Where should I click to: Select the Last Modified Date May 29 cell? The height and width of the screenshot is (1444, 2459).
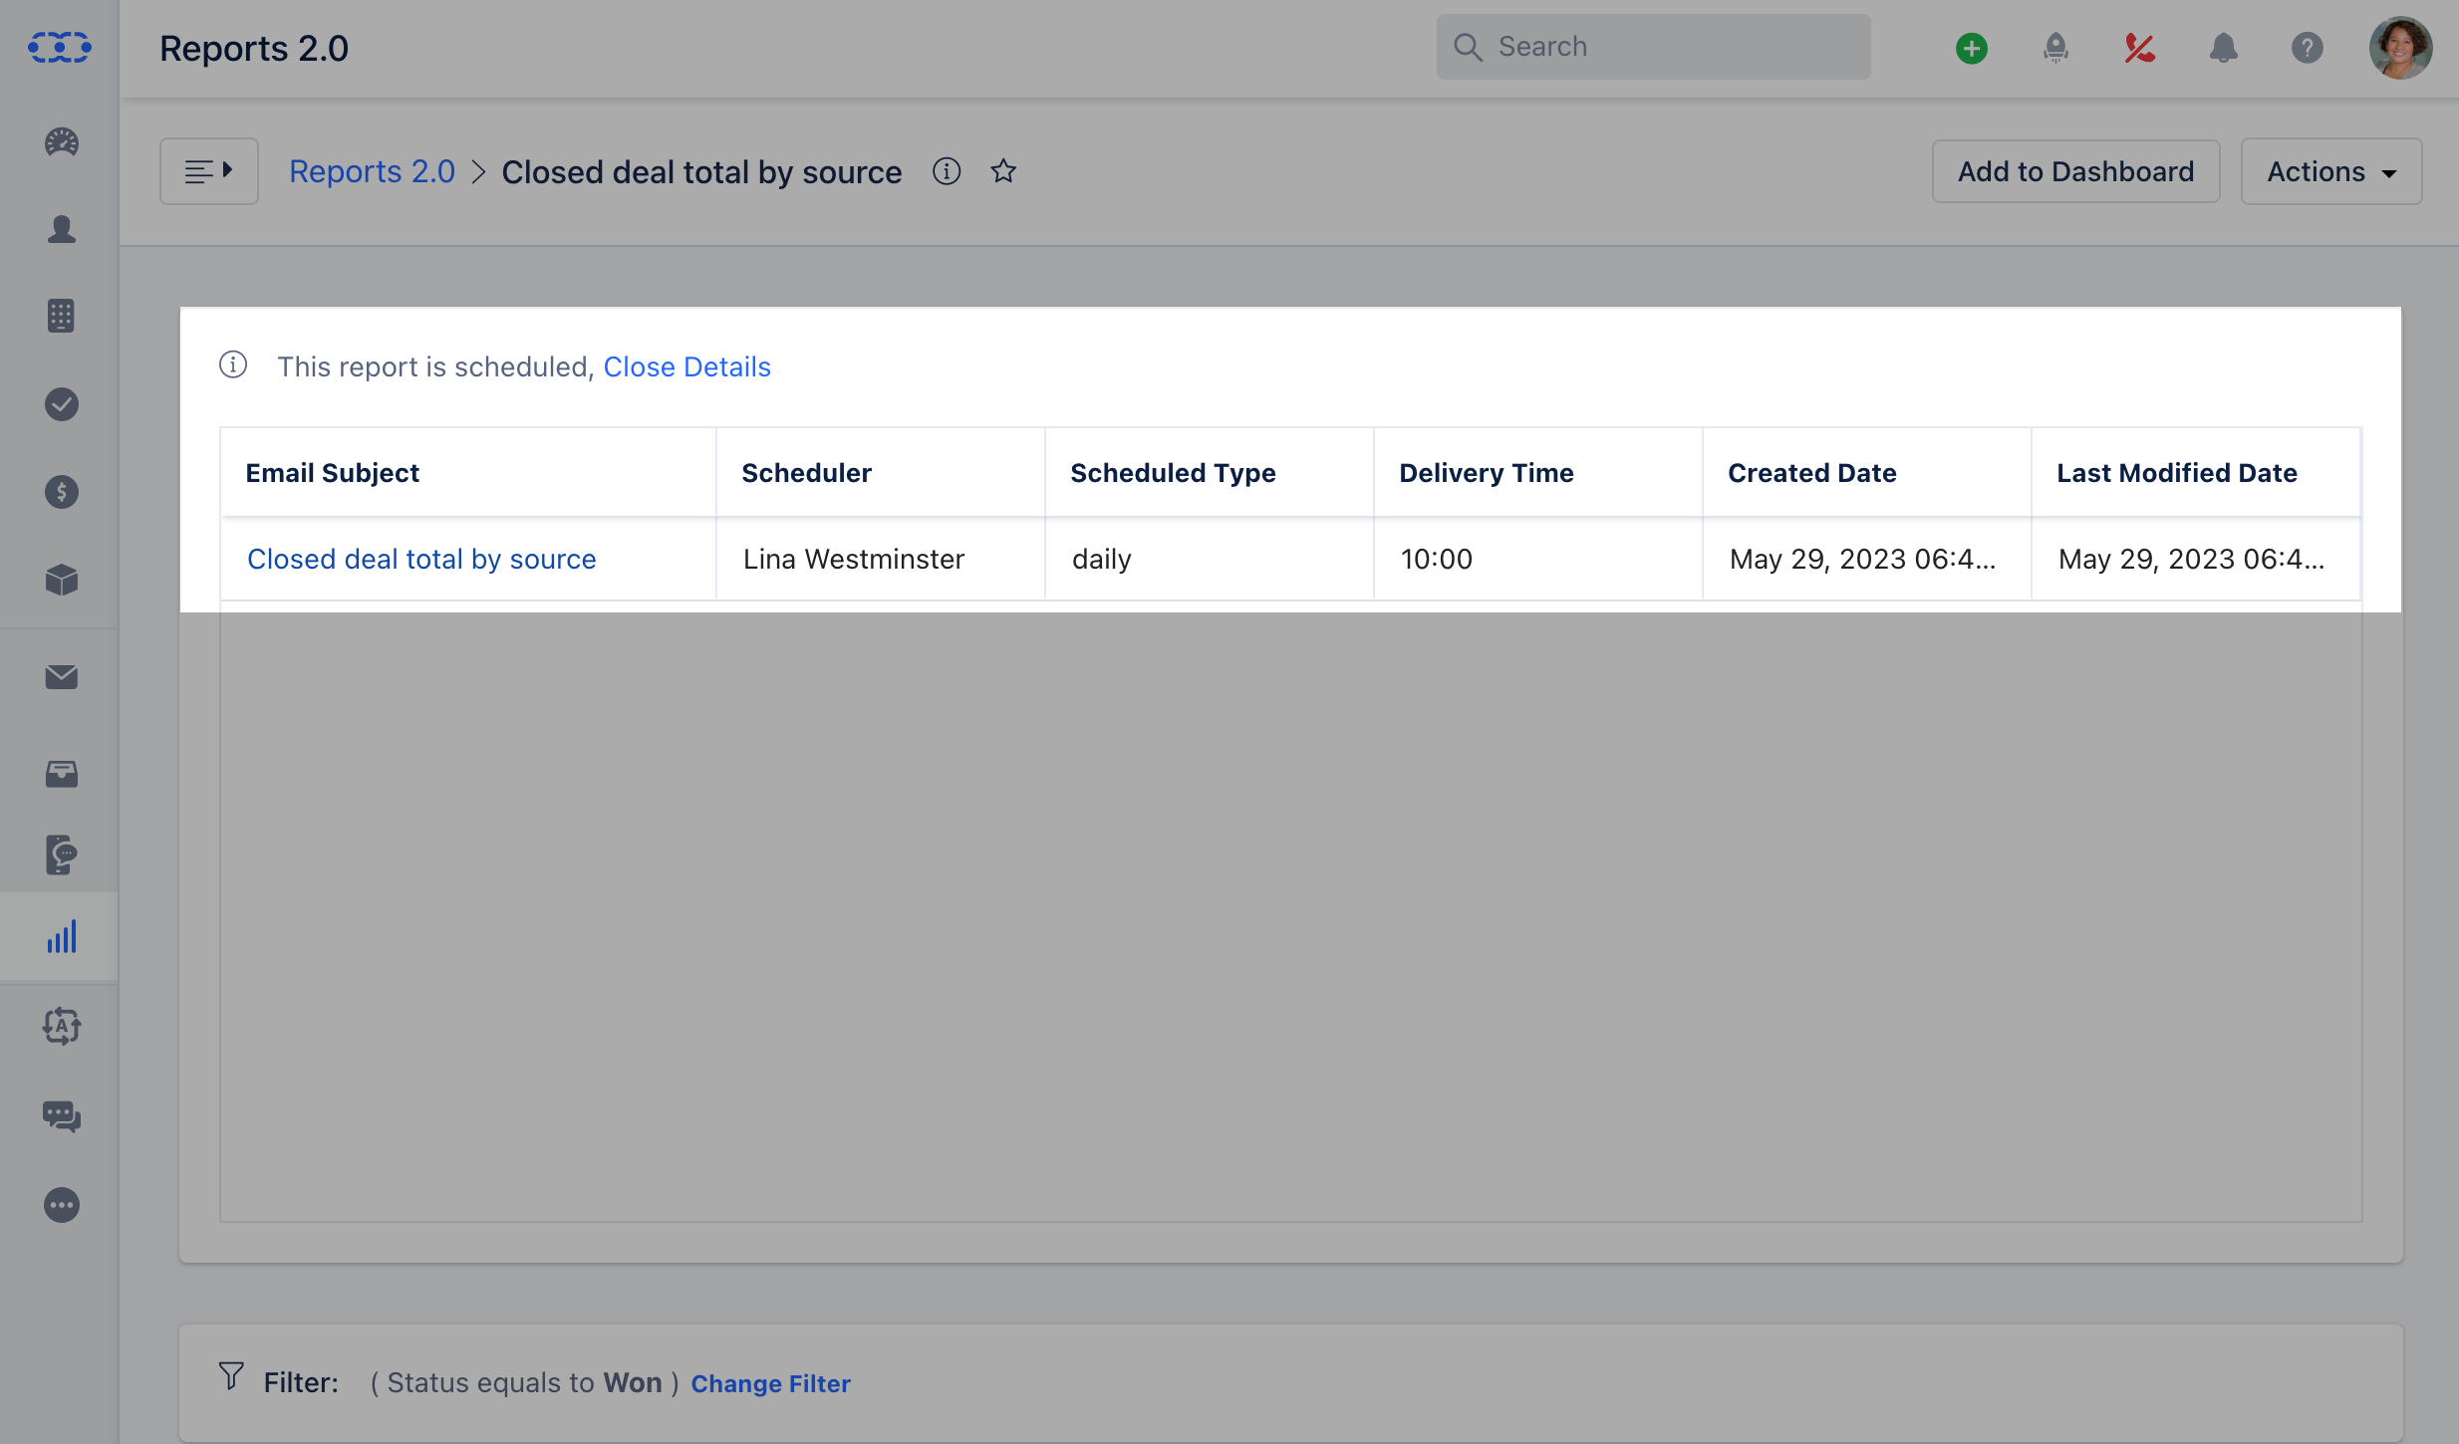tap(2195, 559)
